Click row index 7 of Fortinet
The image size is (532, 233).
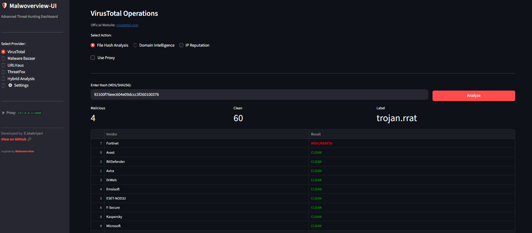[98, 143]
